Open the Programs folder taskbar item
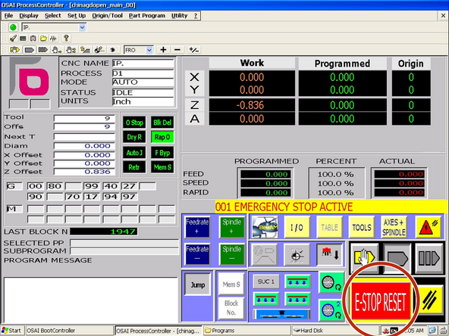 click(246, 331)
